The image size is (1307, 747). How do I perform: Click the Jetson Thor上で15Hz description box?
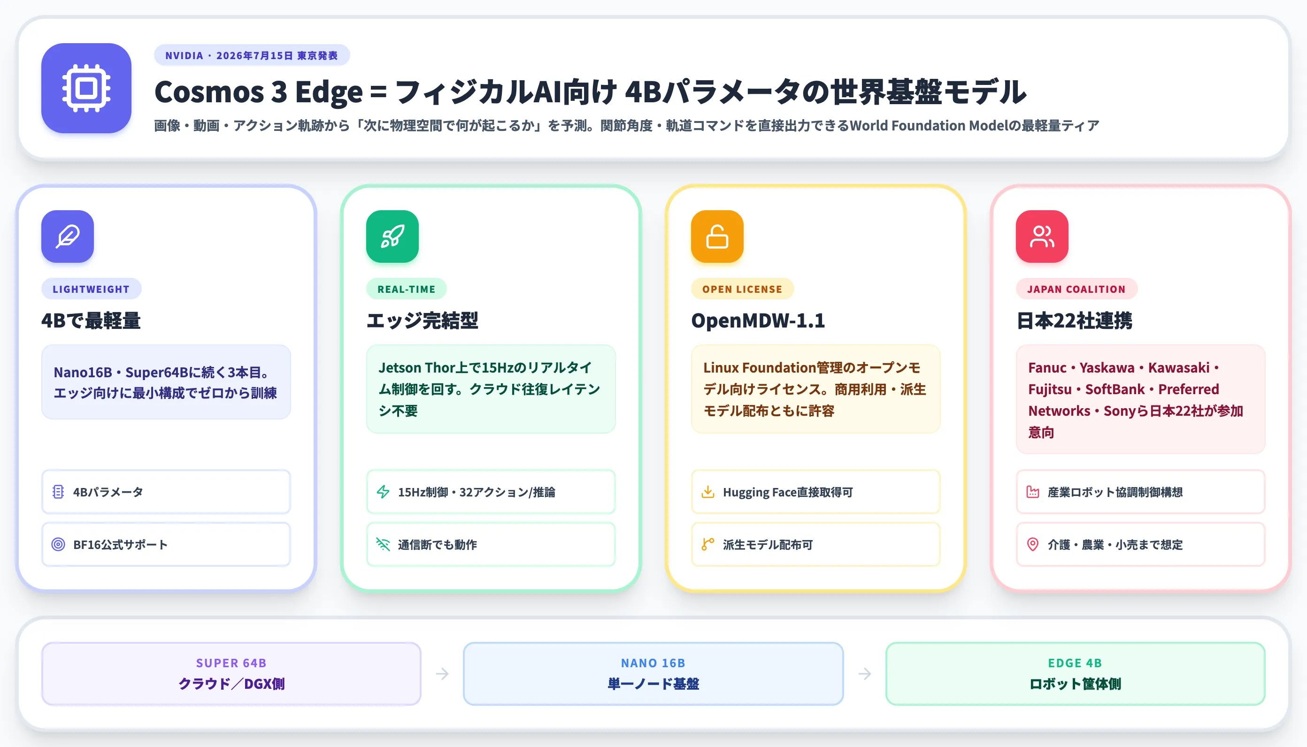[491, 389]
